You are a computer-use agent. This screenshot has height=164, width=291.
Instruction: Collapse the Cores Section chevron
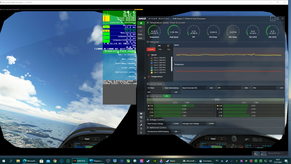(x=148, y=96)
